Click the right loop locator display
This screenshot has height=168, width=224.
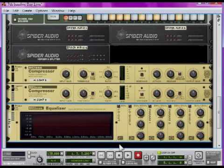pyautogui.click(x=171, y=163)
